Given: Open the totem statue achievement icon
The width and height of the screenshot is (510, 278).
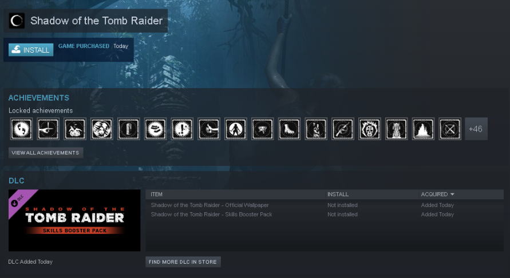Looking at the screenshot, I should (x=396, y=129).
